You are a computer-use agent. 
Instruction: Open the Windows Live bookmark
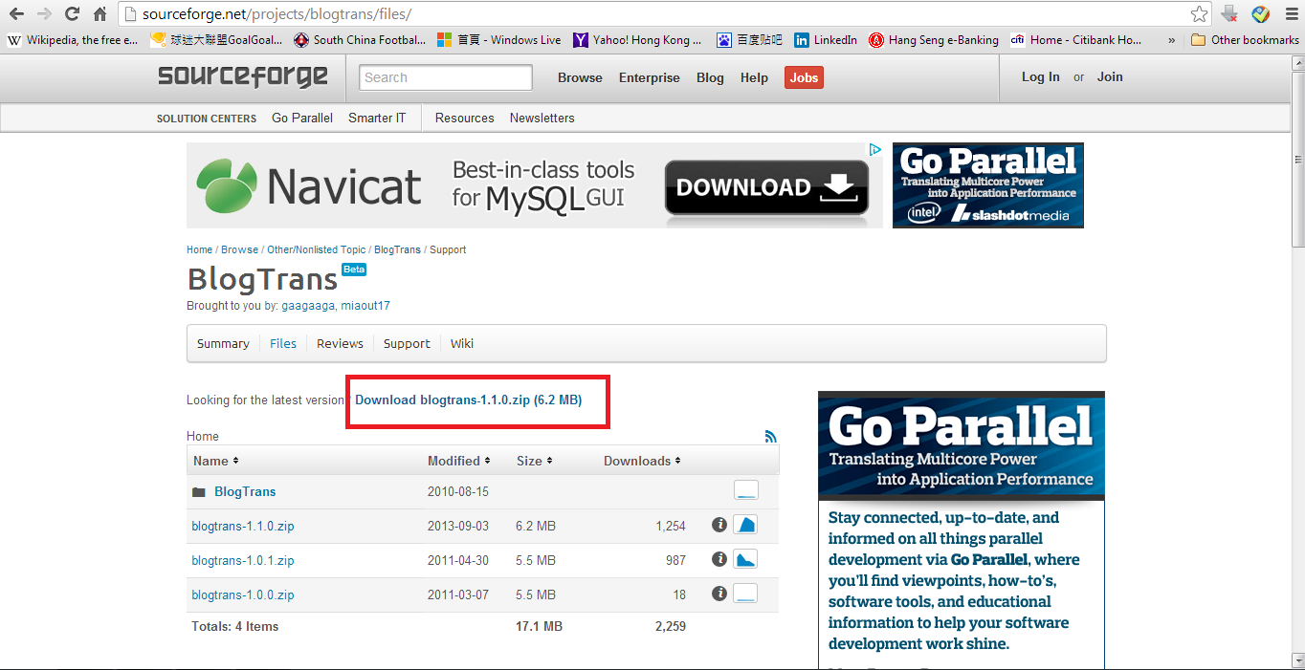[x=499, y=40]
